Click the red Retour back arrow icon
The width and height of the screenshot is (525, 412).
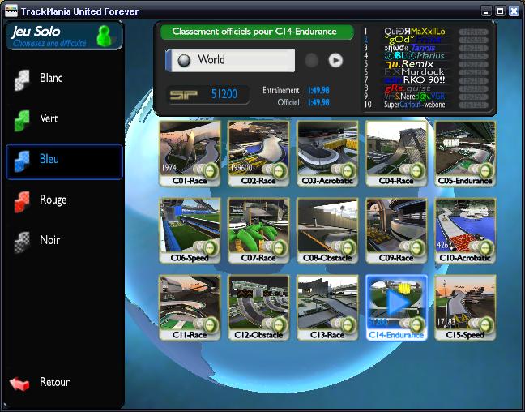(x=20, y=383)
